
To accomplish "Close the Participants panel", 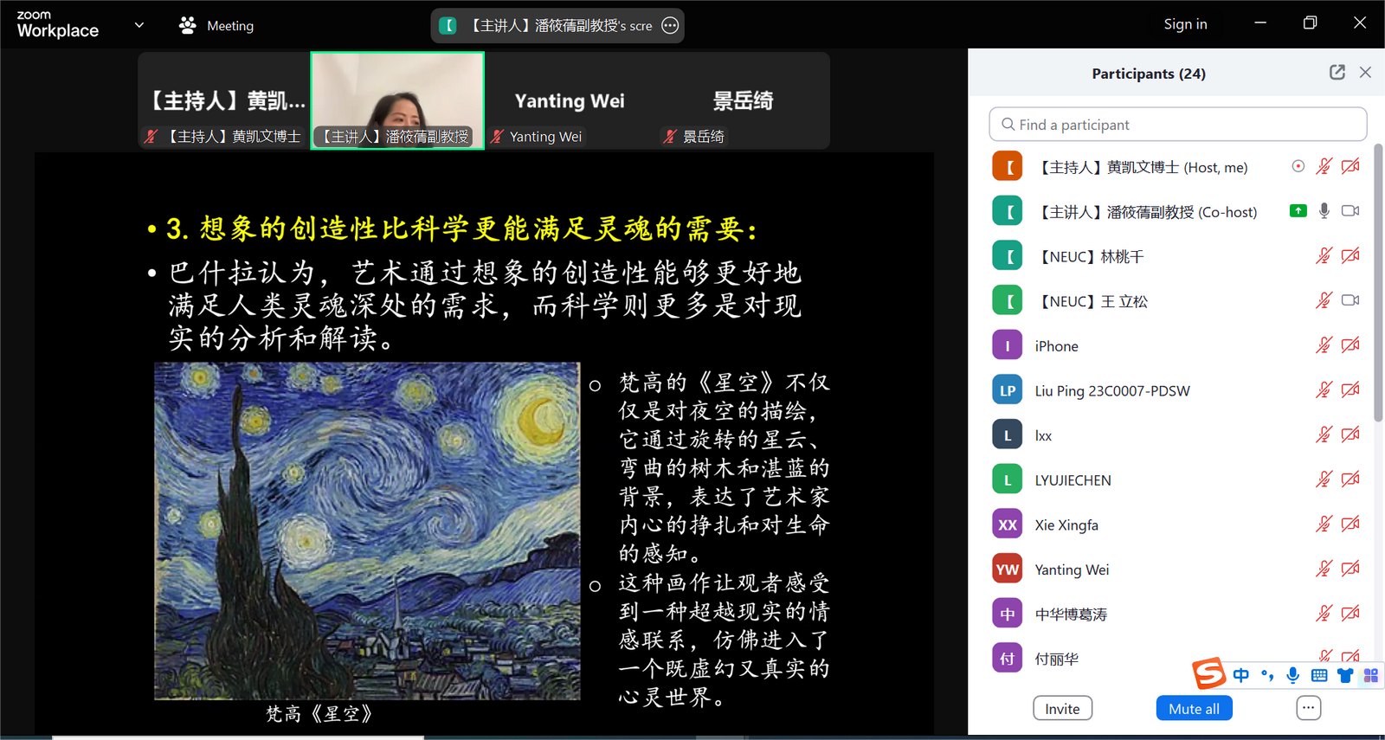I will coord(1365,73).
